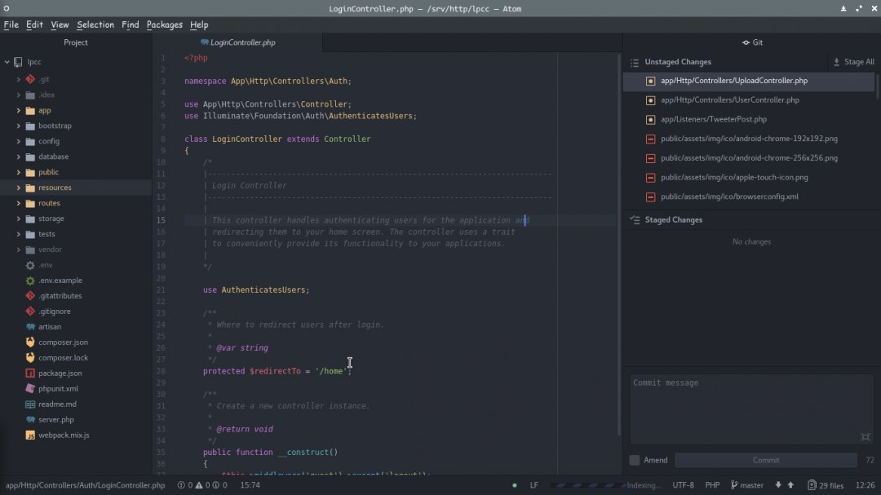Expand the commit message editor icon

pyautogui.click(x=866, y=436)
